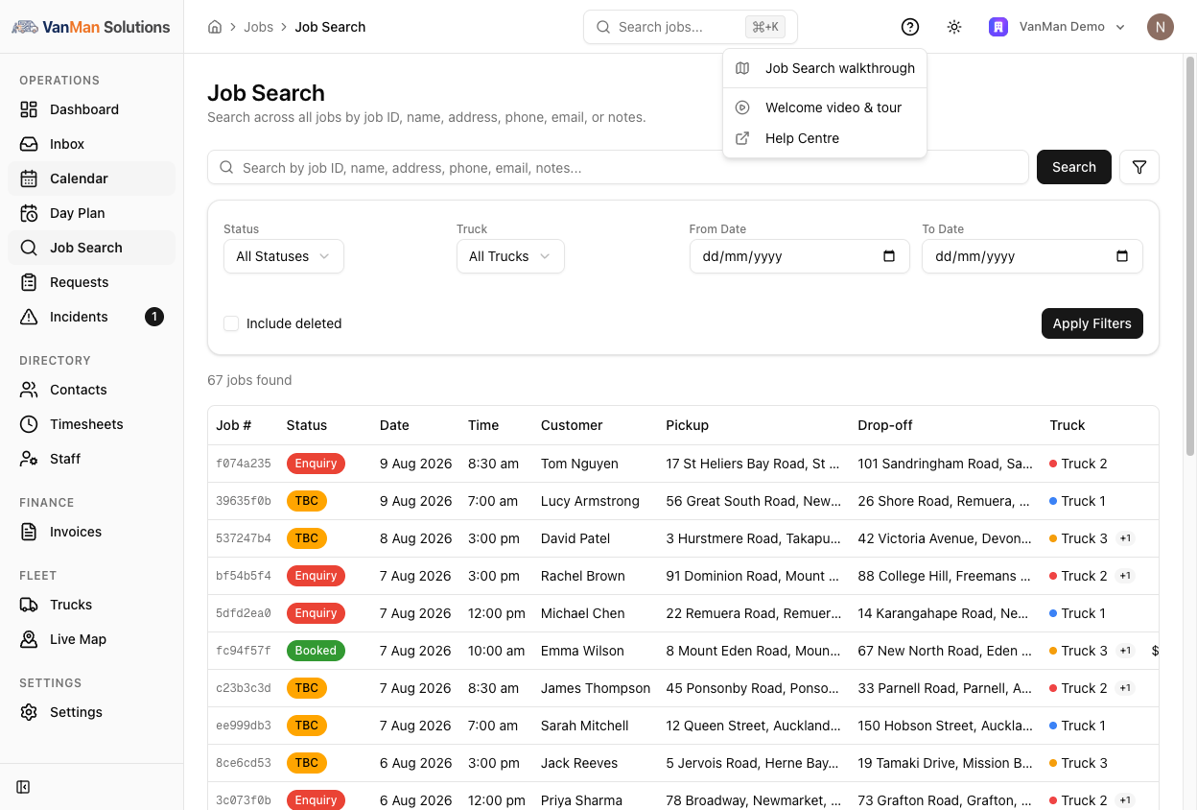Click the user avatar N
This screenshot has width=1197, height=810.
point(1161,27)
